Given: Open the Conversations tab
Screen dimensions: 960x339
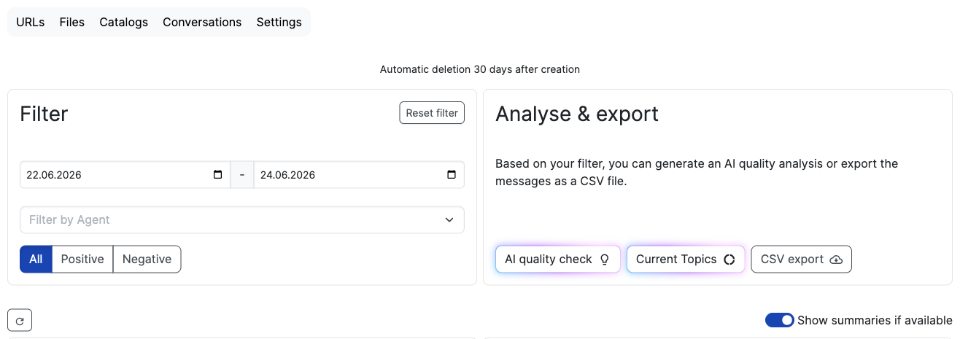Looking at the screenshot, I should (202, 22).
